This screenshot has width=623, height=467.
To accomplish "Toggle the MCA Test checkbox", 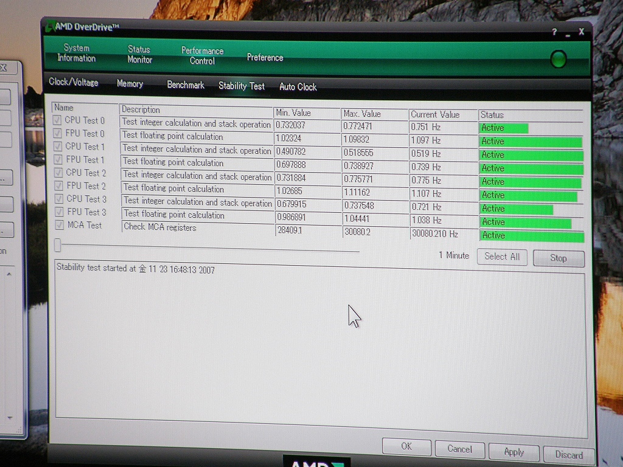I will (x=60, y=225).
